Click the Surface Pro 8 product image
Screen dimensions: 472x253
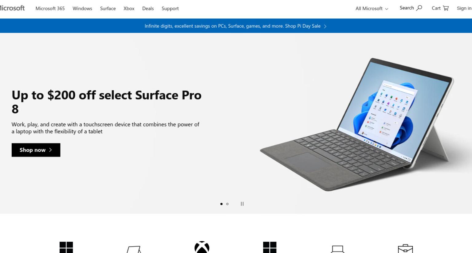(357, 124)
